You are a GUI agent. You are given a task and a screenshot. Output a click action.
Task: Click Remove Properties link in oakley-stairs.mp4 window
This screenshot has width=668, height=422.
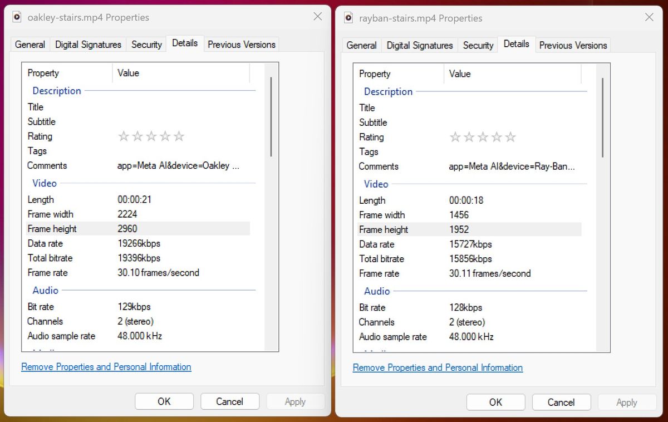coord(106,367)
